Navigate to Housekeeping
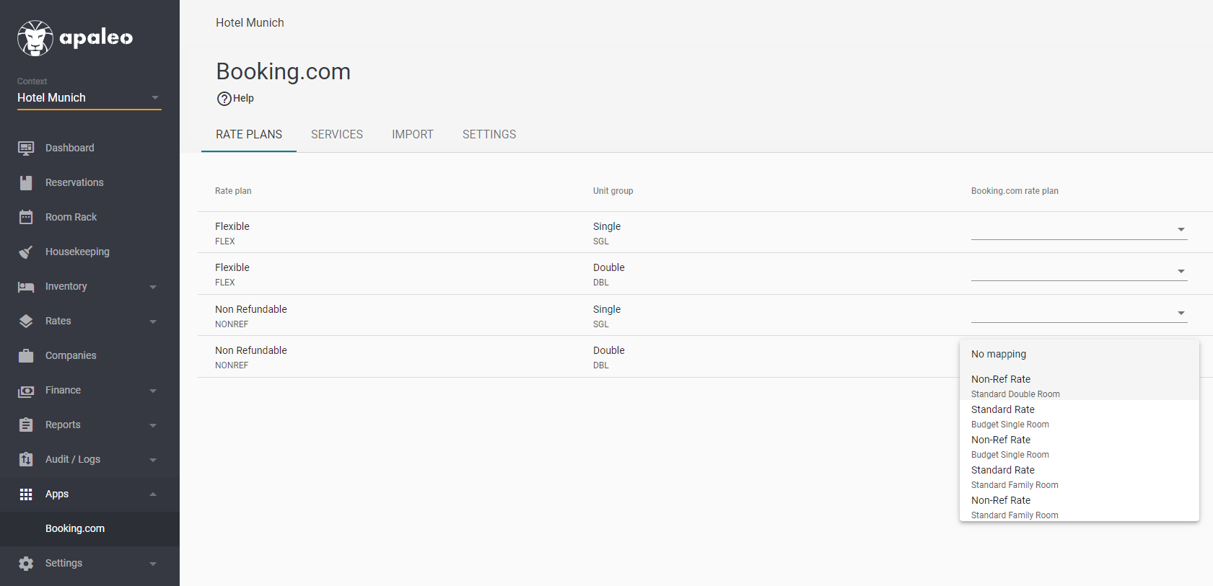Image resolution: width=1213 pixels, height=586 pixels. (x=77, y=252)
